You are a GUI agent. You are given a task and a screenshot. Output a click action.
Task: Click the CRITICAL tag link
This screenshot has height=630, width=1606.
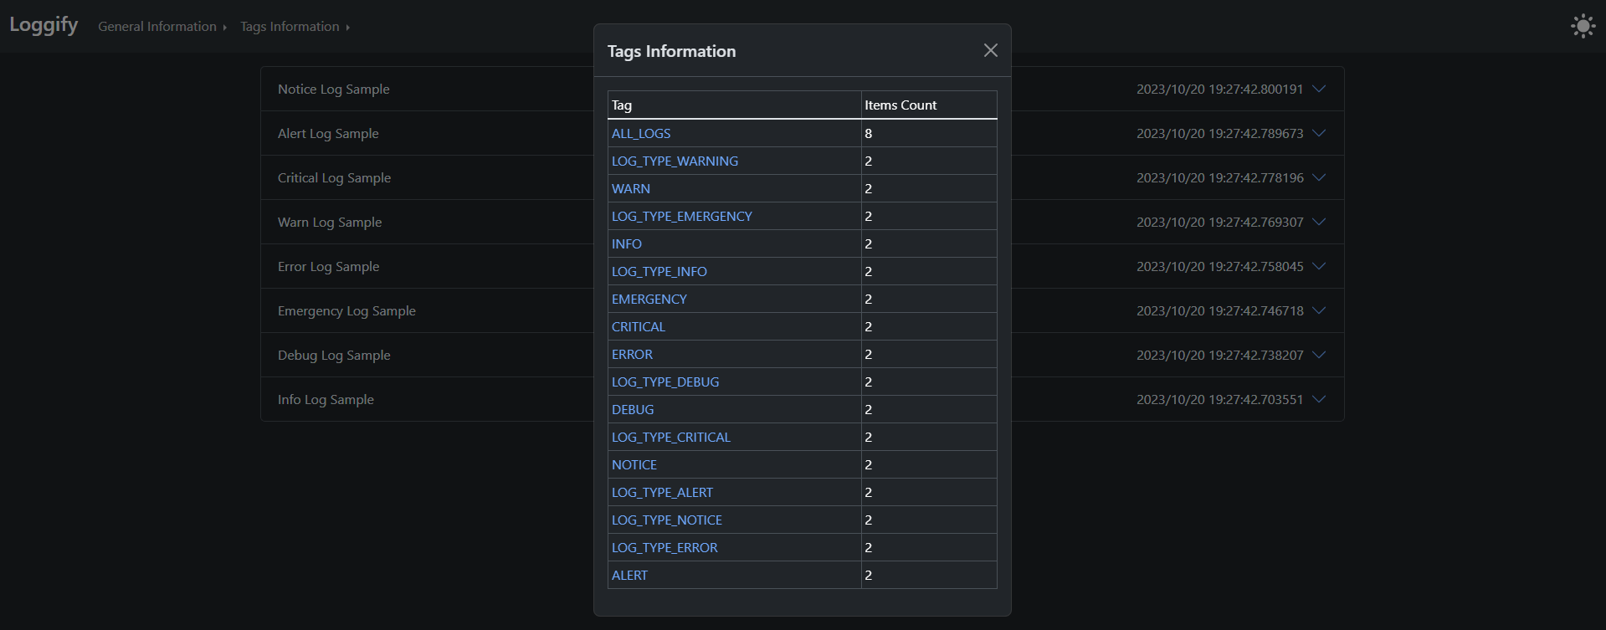click(639, 326)
